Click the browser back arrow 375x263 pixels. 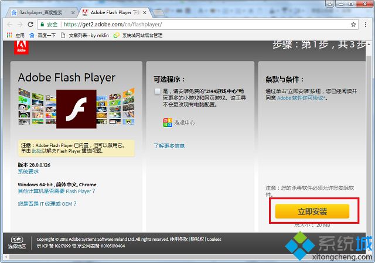tap(9, 25)
